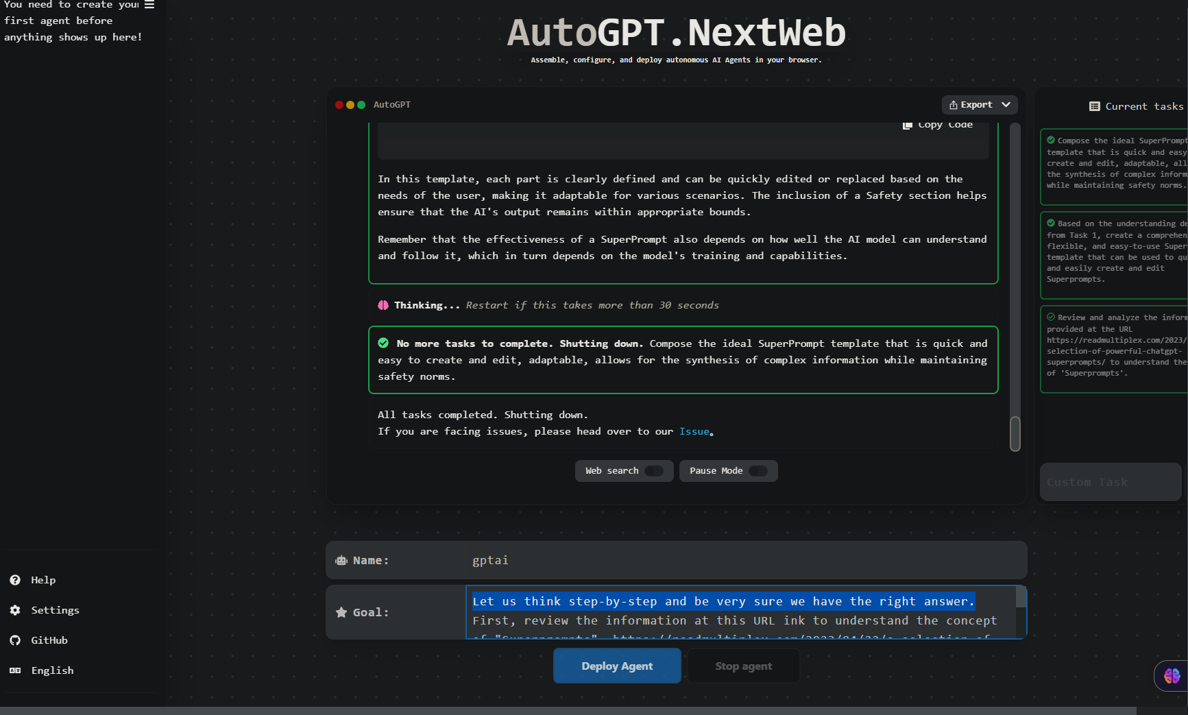
Task: Open the Help menu item
Action: point(43,580)
